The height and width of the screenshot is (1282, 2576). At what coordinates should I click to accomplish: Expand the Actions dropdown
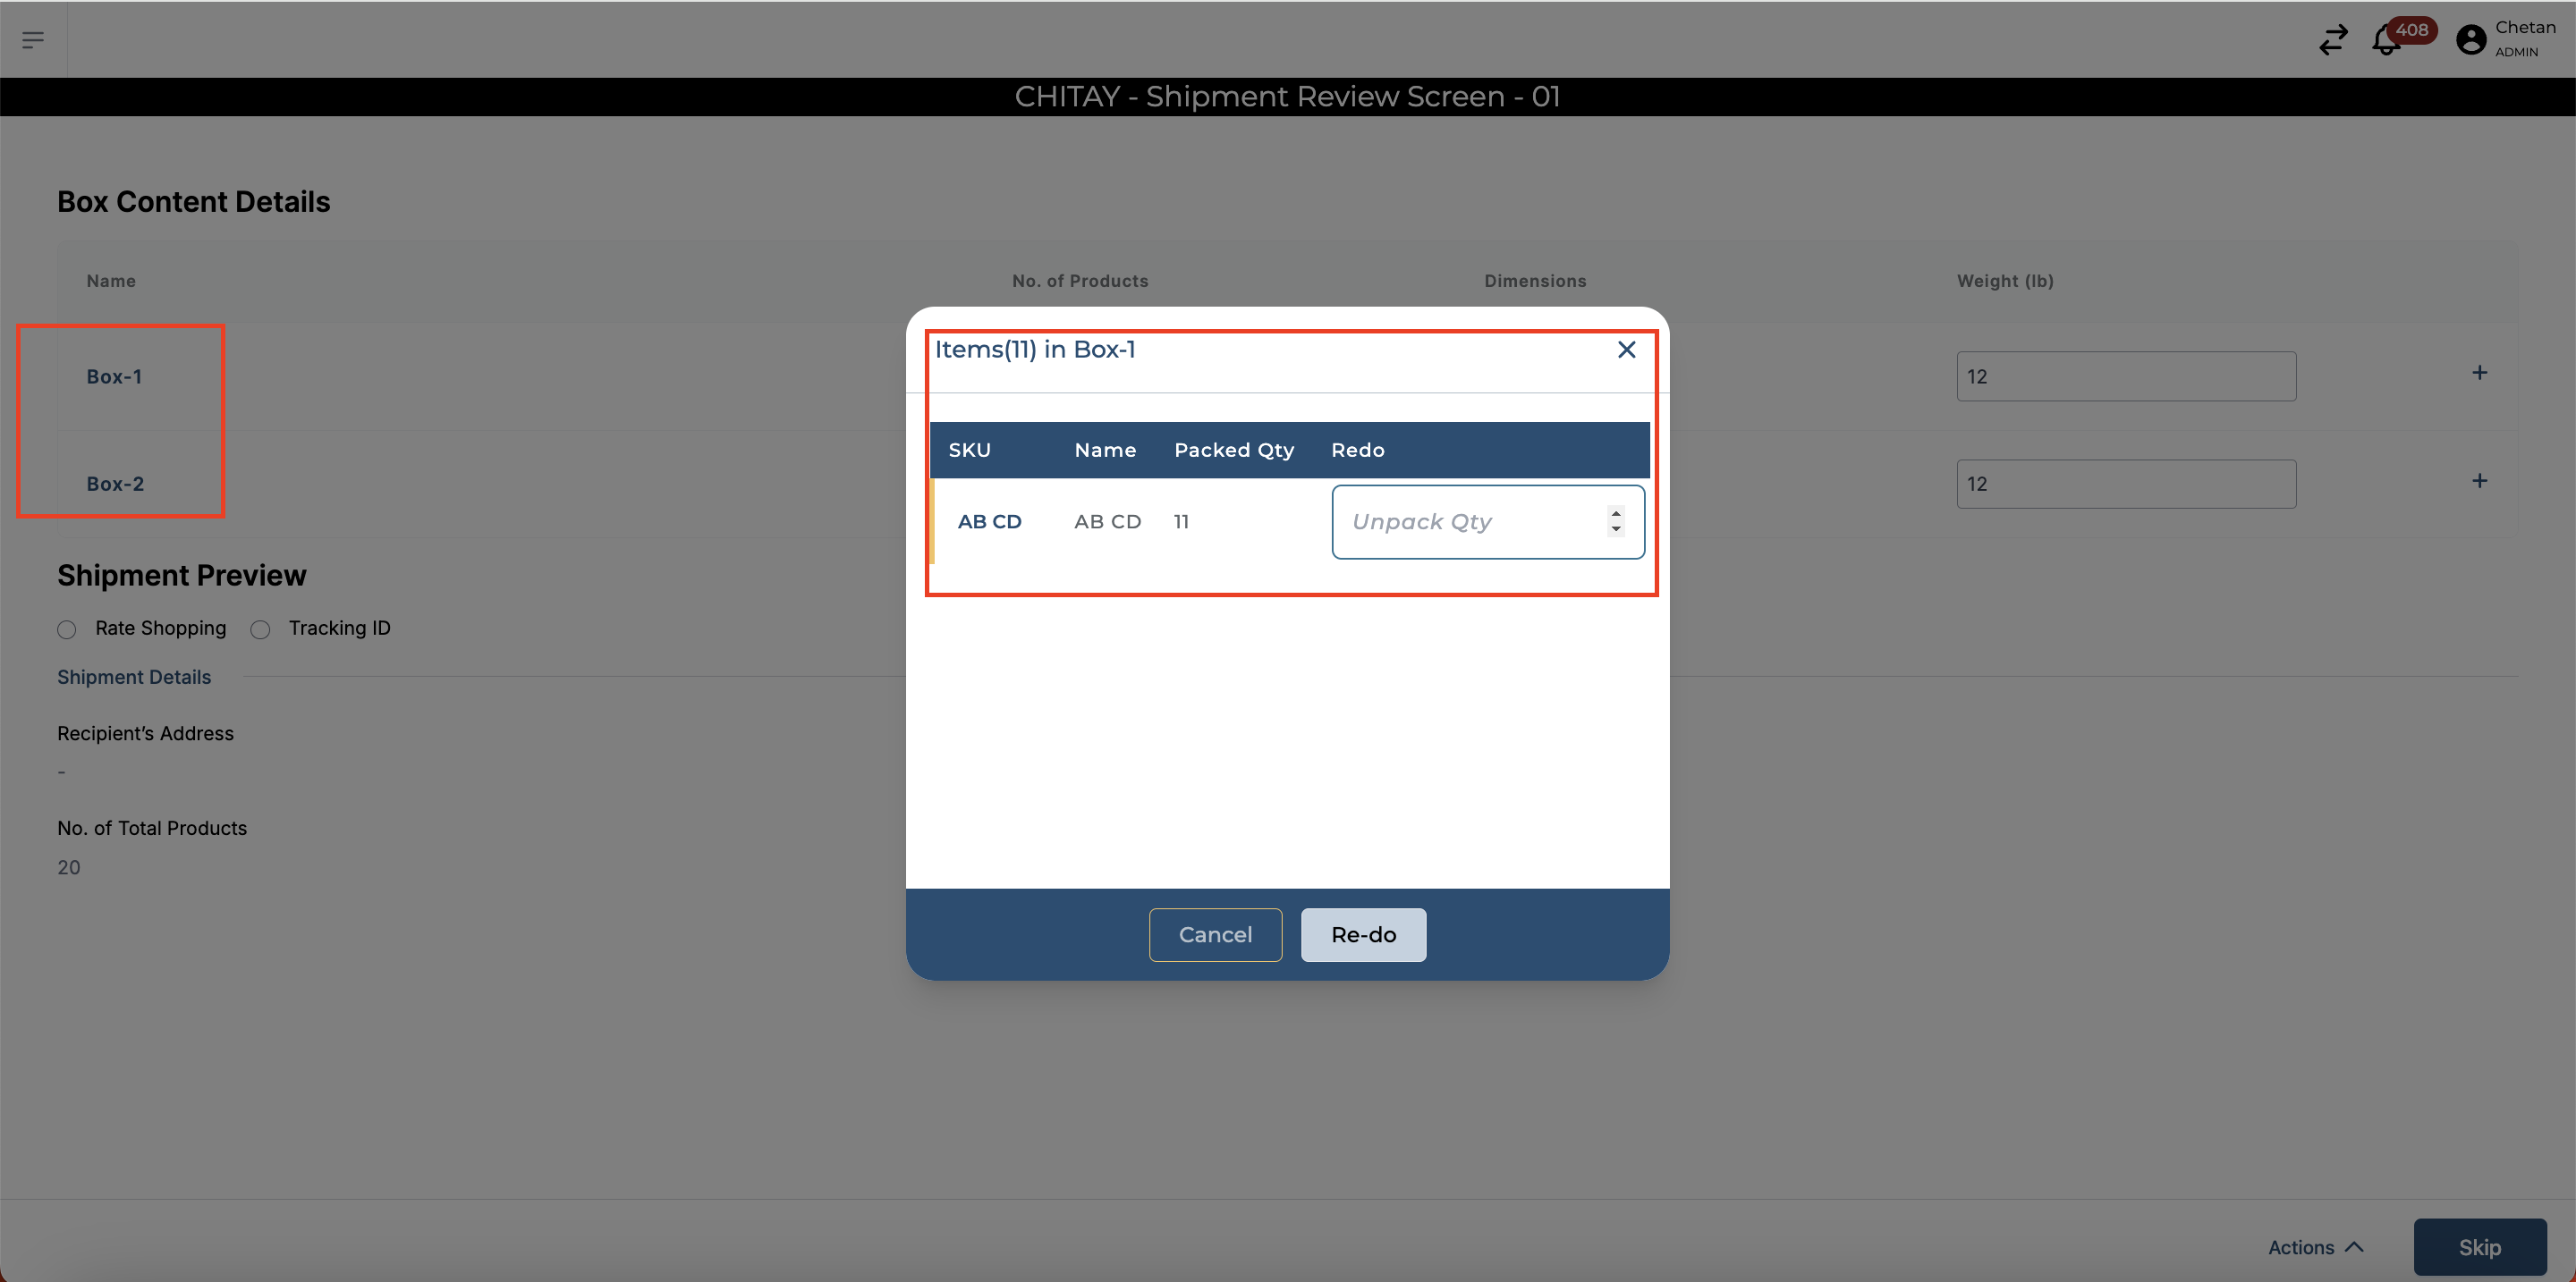tap(2315, 1247)
